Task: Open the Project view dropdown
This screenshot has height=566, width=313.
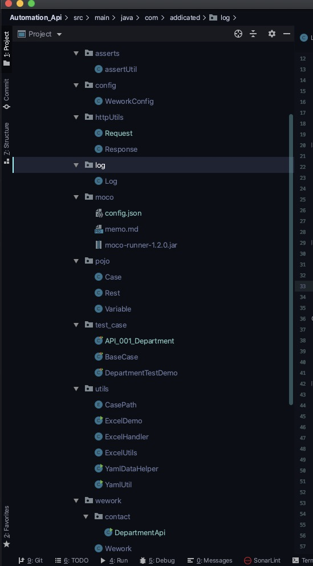Action: pyautogui.click(x=40, y=34)
